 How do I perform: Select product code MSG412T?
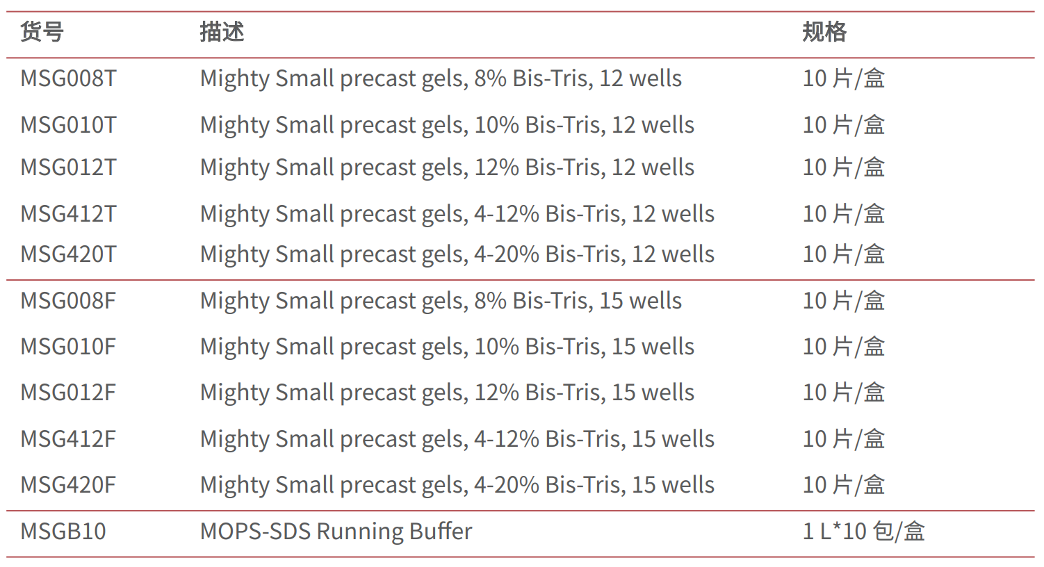tap(68, 214)
